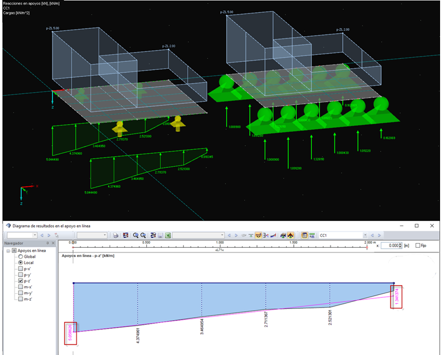Click the zoom-in magnifier icon
Image resolution: width=443 pixels, height=355 pixels.
tap(136, 235)
